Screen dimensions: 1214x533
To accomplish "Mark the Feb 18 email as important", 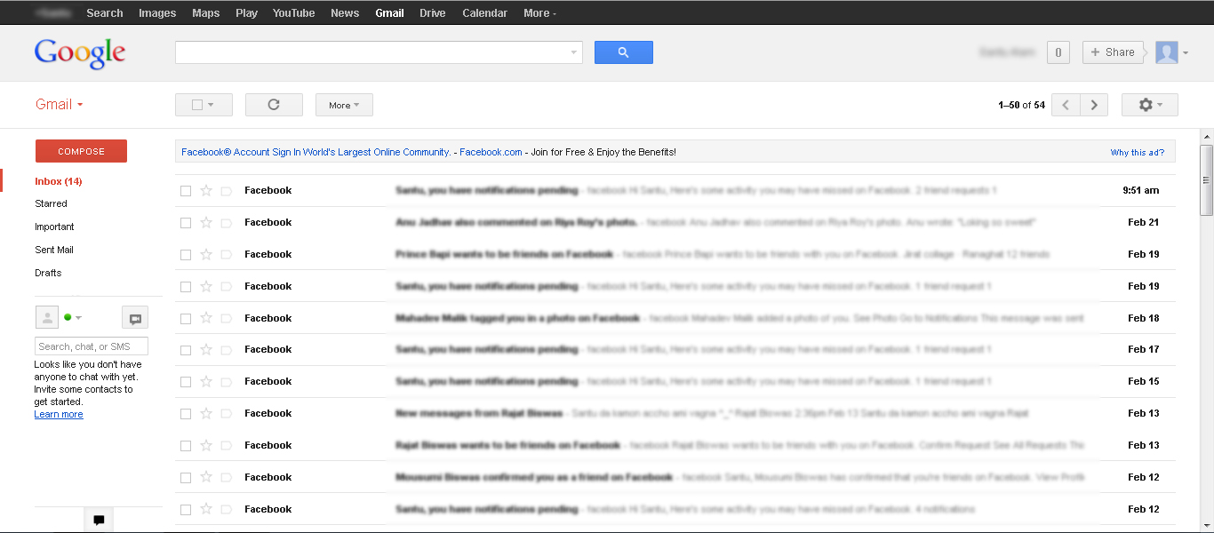I will (226, 319).
